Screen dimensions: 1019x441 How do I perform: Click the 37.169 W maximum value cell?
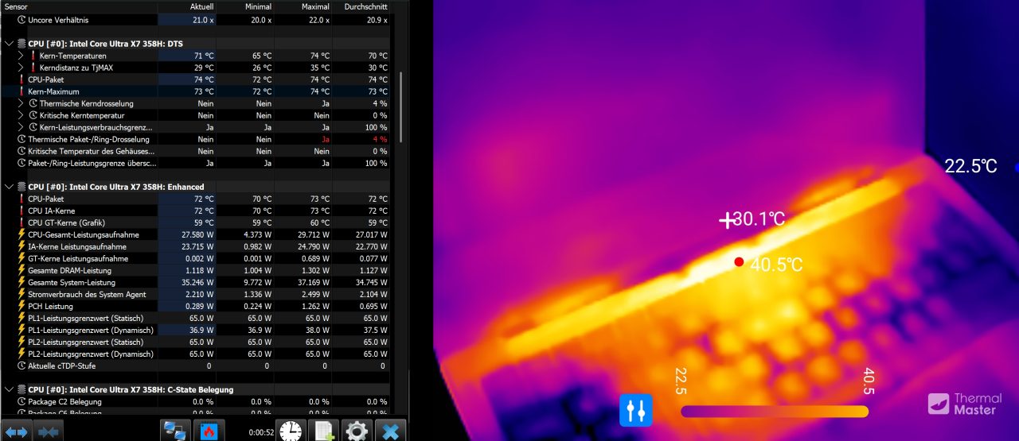coord(313,282)
